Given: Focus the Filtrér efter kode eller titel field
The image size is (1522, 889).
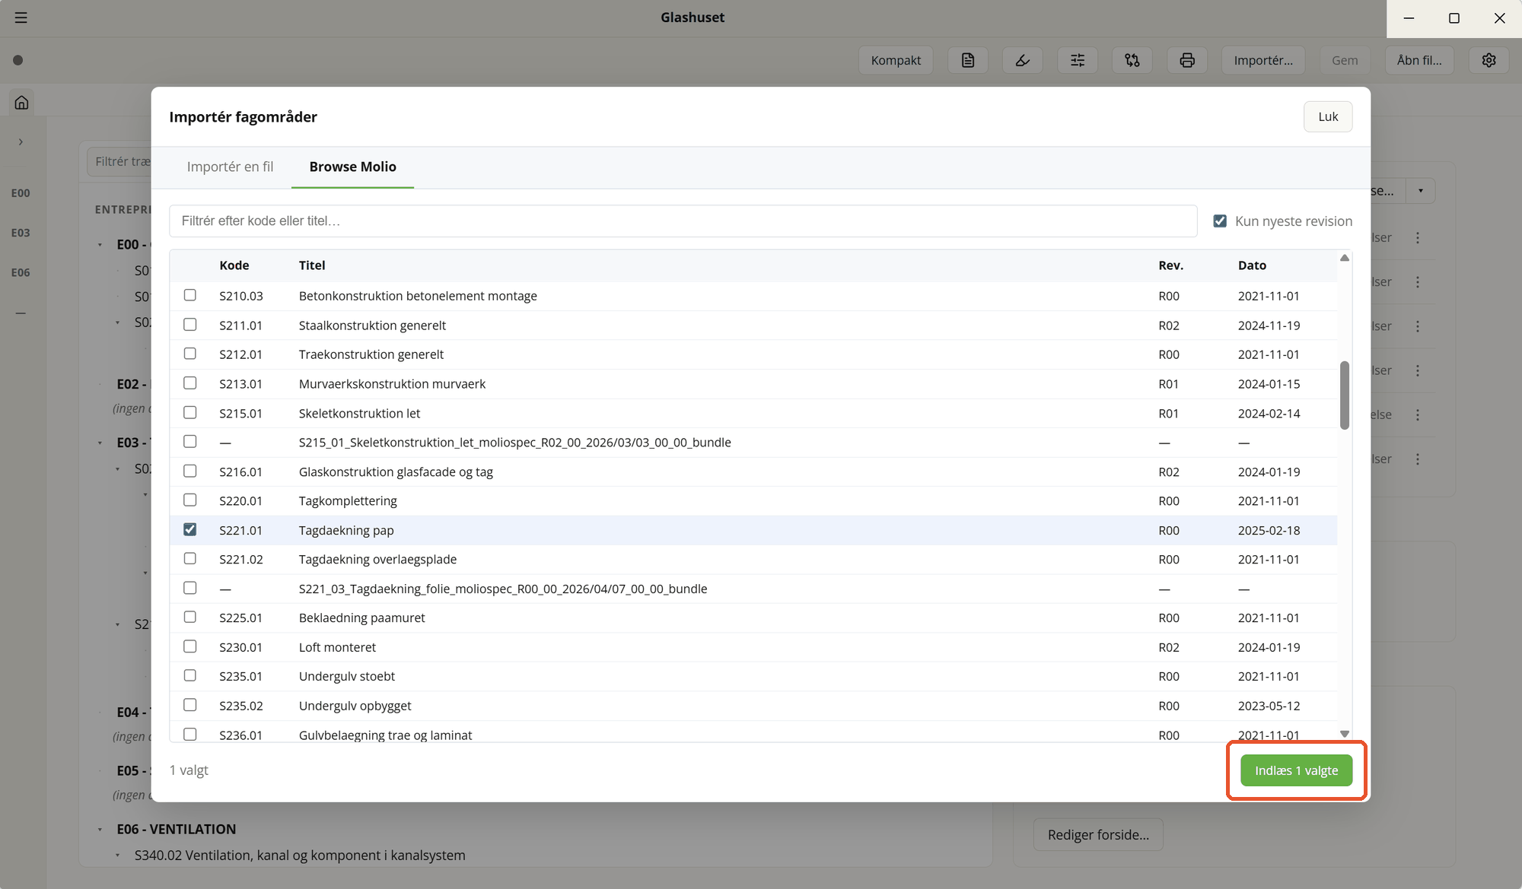Looking at the screenshot, I should [x=683, y=221].
